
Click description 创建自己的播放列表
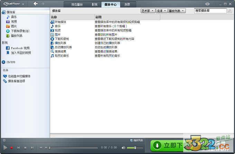pos(107,43)
